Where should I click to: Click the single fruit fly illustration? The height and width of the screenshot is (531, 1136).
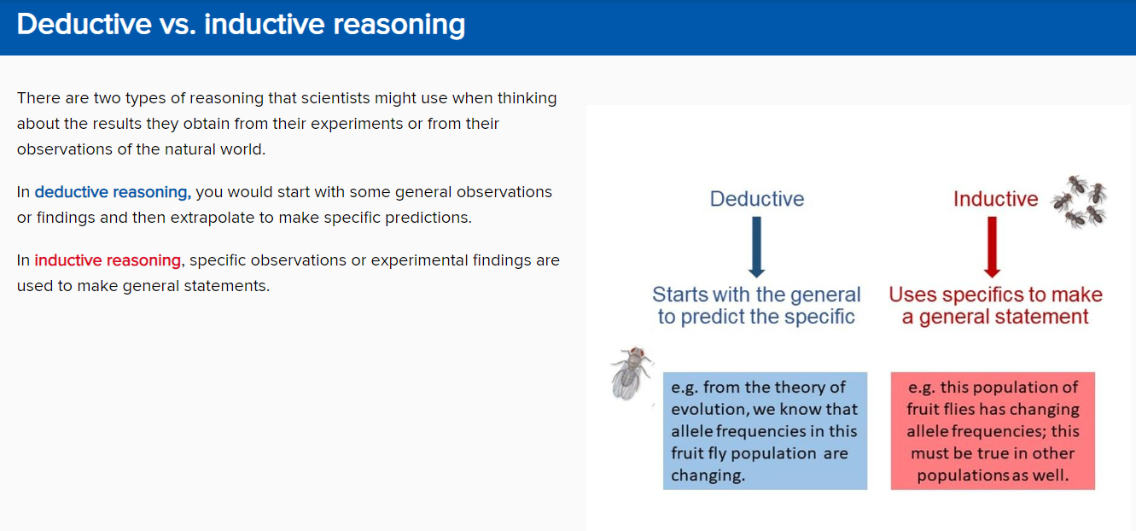[x=632, y=372]
